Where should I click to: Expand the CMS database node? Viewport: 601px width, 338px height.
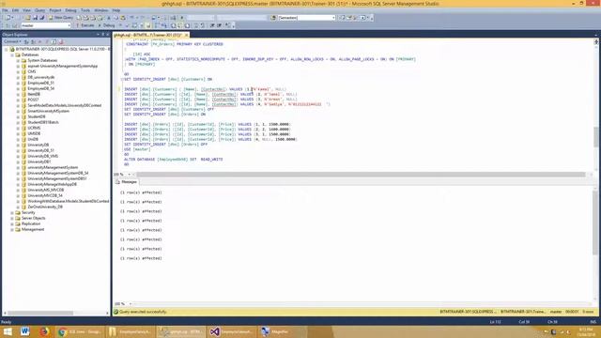pyautogui.click(x=18, y=71)
